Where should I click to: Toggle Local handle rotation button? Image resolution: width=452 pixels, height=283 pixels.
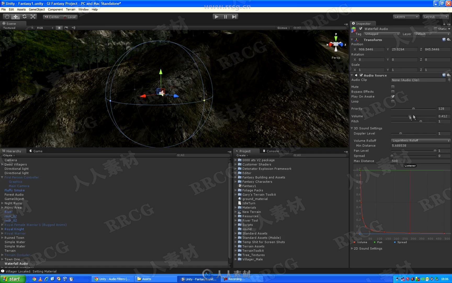70,17
